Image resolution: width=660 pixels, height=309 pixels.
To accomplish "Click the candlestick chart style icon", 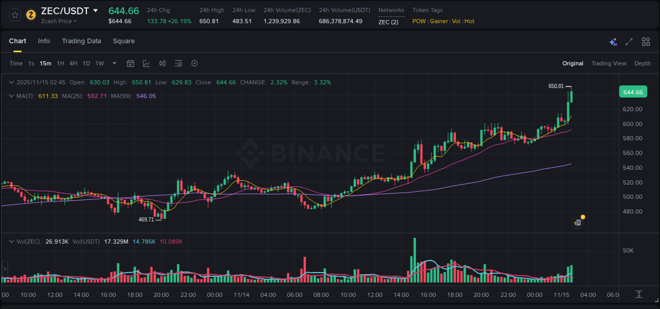I will point(163,63).
